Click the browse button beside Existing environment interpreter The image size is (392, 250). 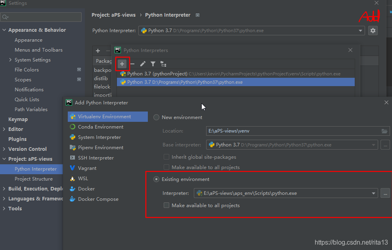[x=385, y=193]
